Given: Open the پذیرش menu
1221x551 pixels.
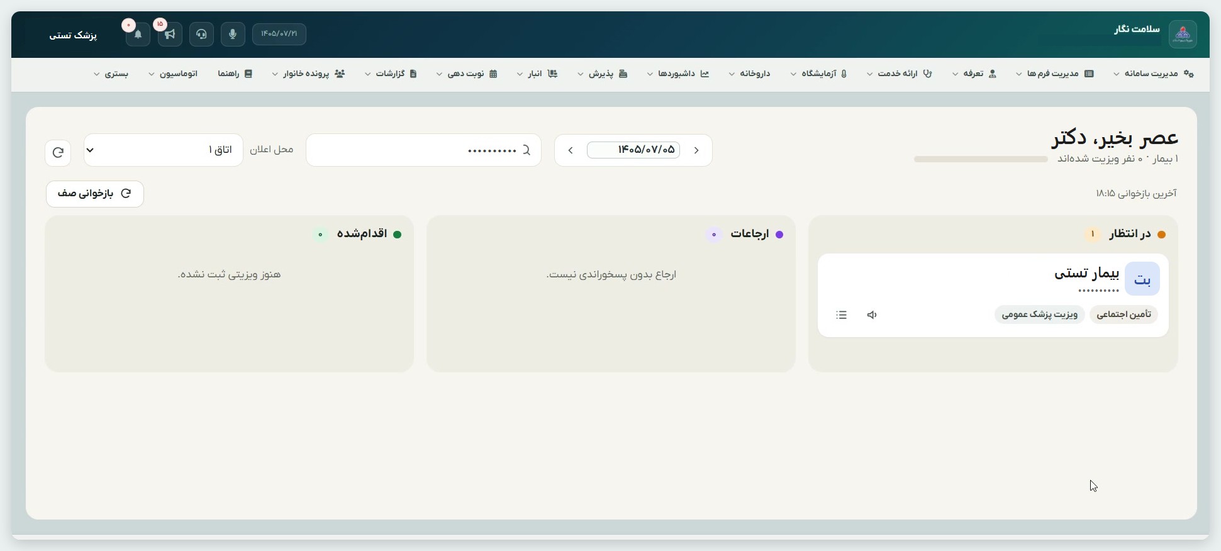Looking at the screenshot, I should pyautogui.click(x=603, y=74).
